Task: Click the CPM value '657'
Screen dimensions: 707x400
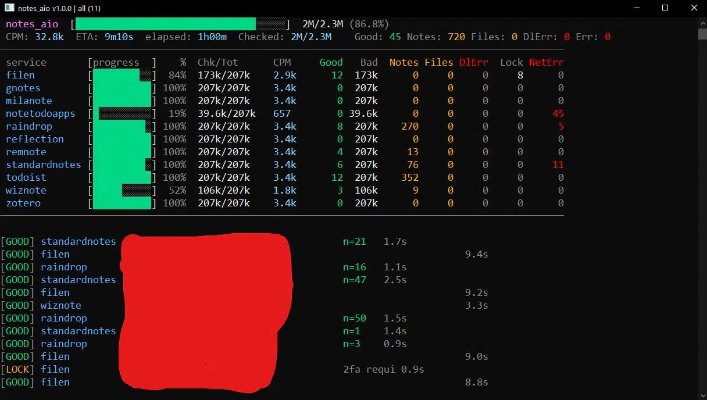Action: click(x=282, y=113)
